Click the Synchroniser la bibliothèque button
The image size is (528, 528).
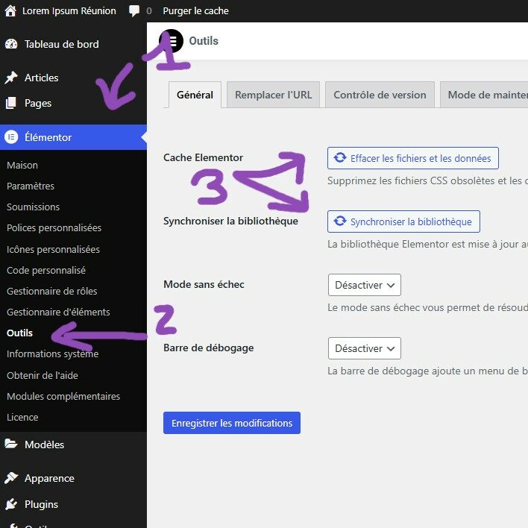tap(403, 221)
